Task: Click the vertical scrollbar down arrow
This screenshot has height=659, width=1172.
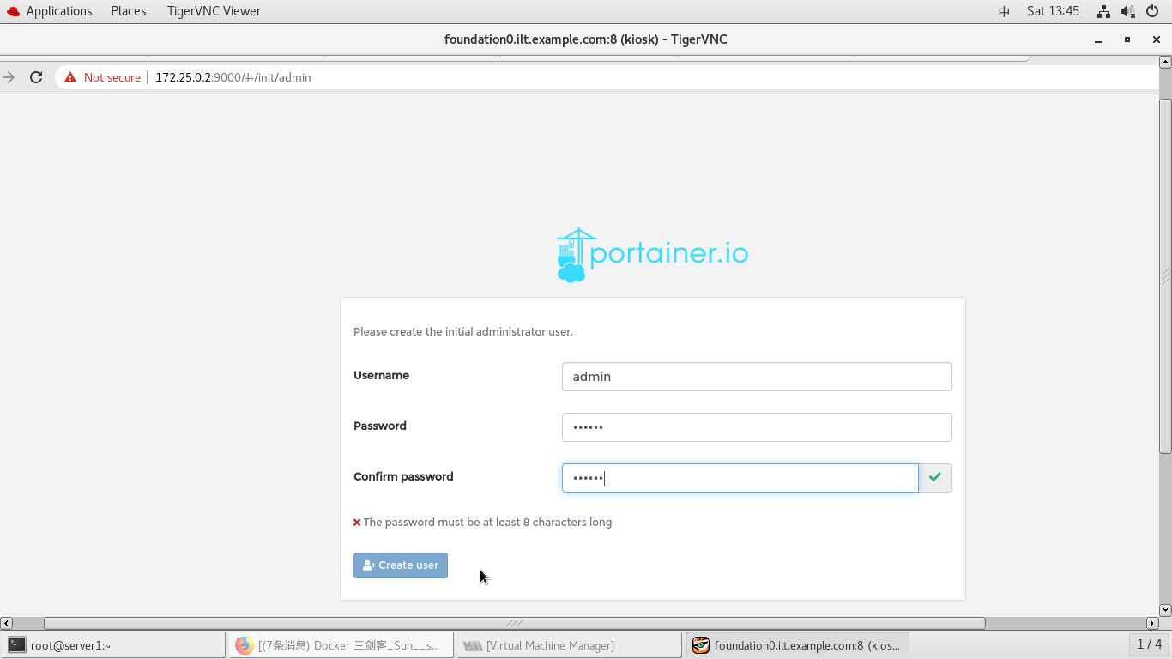Action: (x=1165, y=610)
